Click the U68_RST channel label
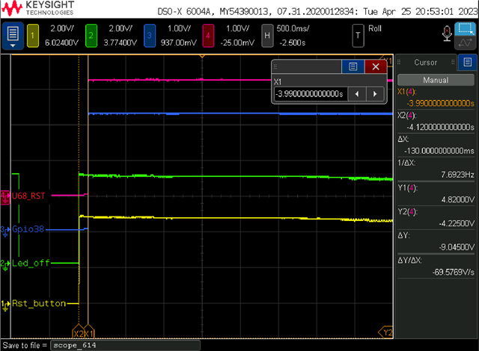The width and height of the screenshot is (479, 351). coord(28,196)
